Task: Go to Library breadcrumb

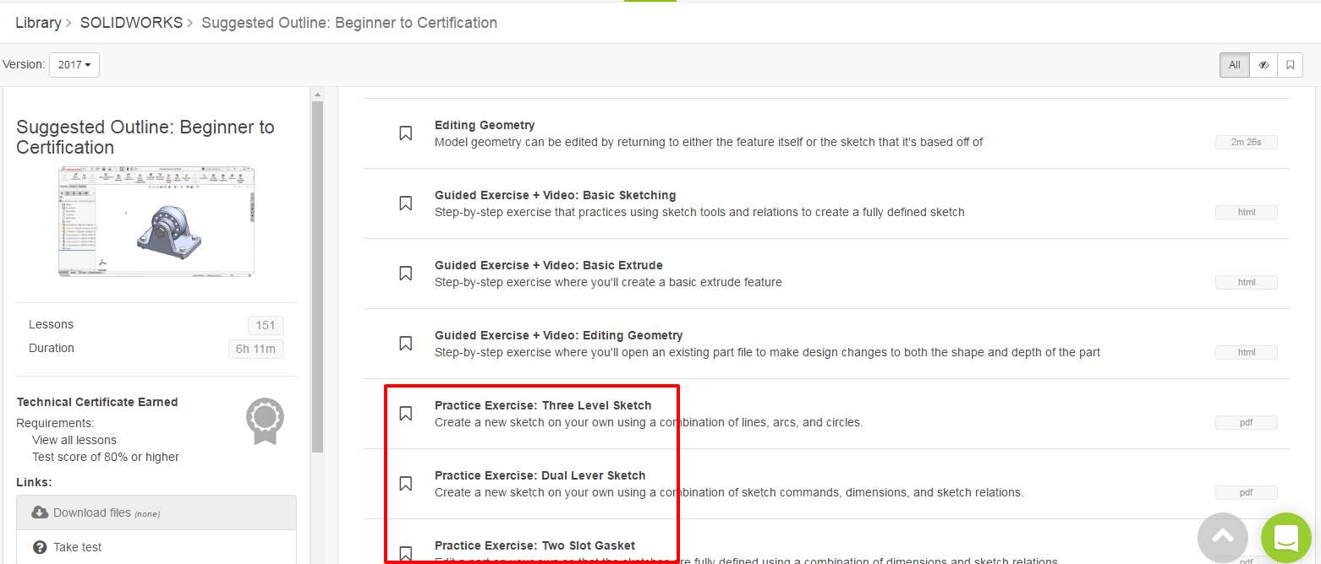Action: coord(38,23)
